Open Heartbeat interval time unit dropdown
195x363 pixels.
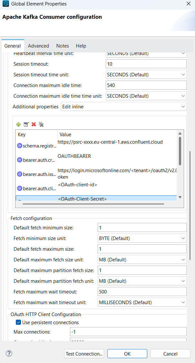point(146,53)
